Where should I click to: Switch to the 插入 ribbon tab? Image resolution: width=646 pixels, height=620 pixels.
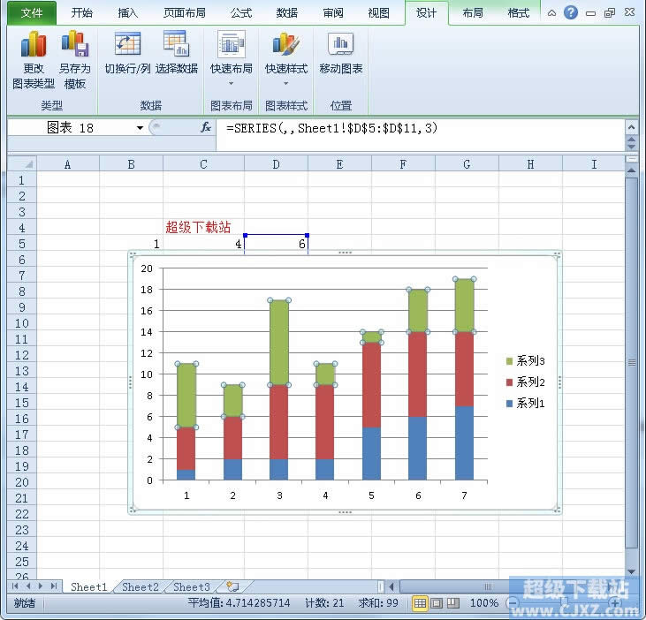click(x=128, y=13)
